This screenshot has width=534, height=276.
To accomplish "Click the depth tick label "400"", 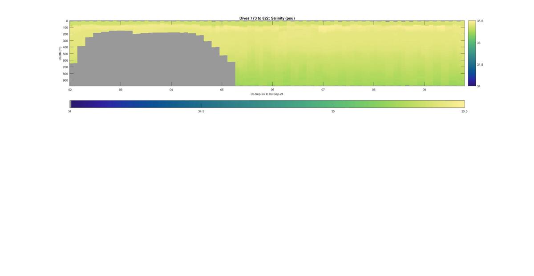I will tap(65, 47).
